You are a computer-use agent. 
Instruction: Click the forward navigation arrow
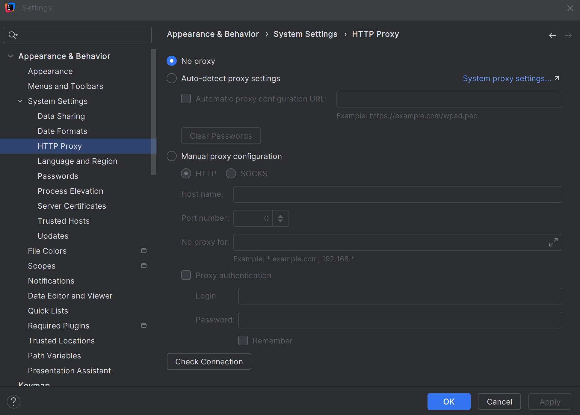pos(568,35)
